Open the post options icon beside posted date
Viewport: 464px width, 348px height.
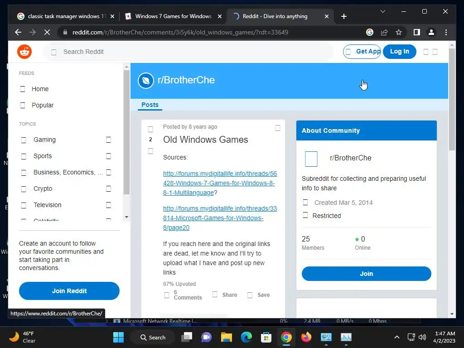tap(278, 128)
